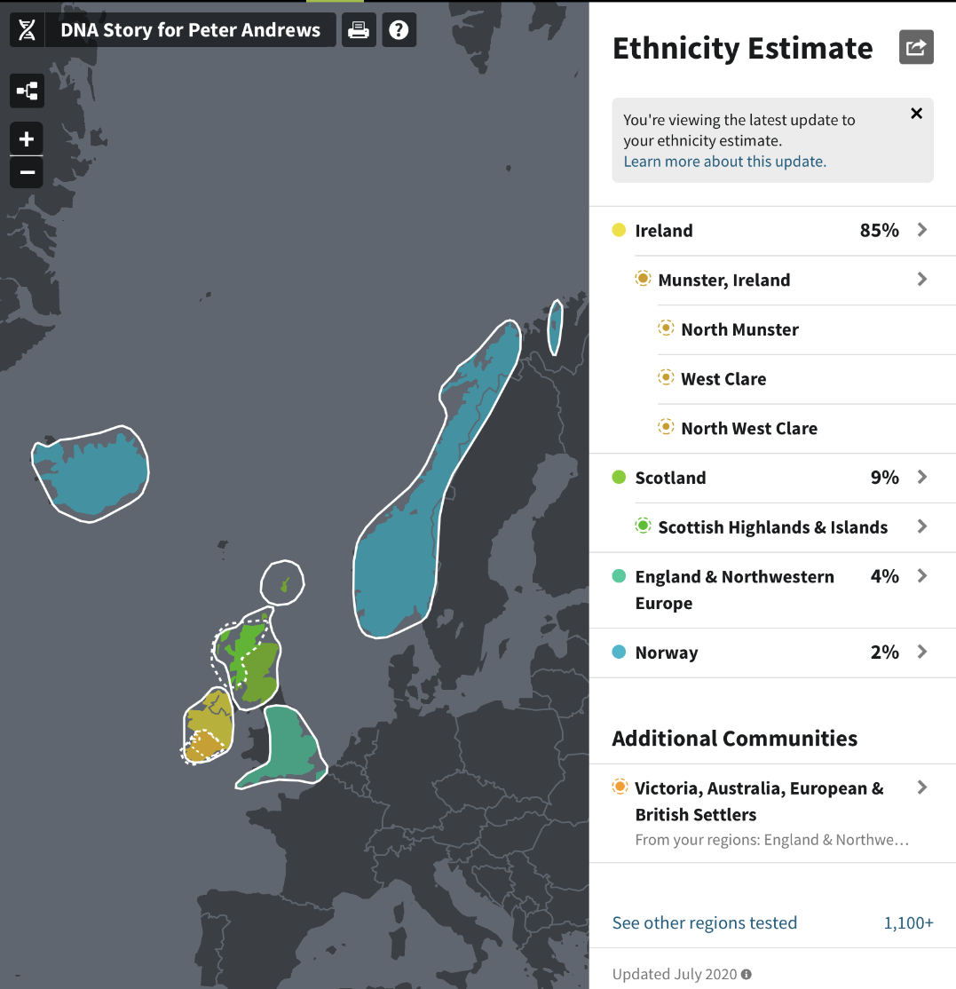The image size is (956, 989).
Task: Zoom out of the map
Action: click(x=27, y=172)
